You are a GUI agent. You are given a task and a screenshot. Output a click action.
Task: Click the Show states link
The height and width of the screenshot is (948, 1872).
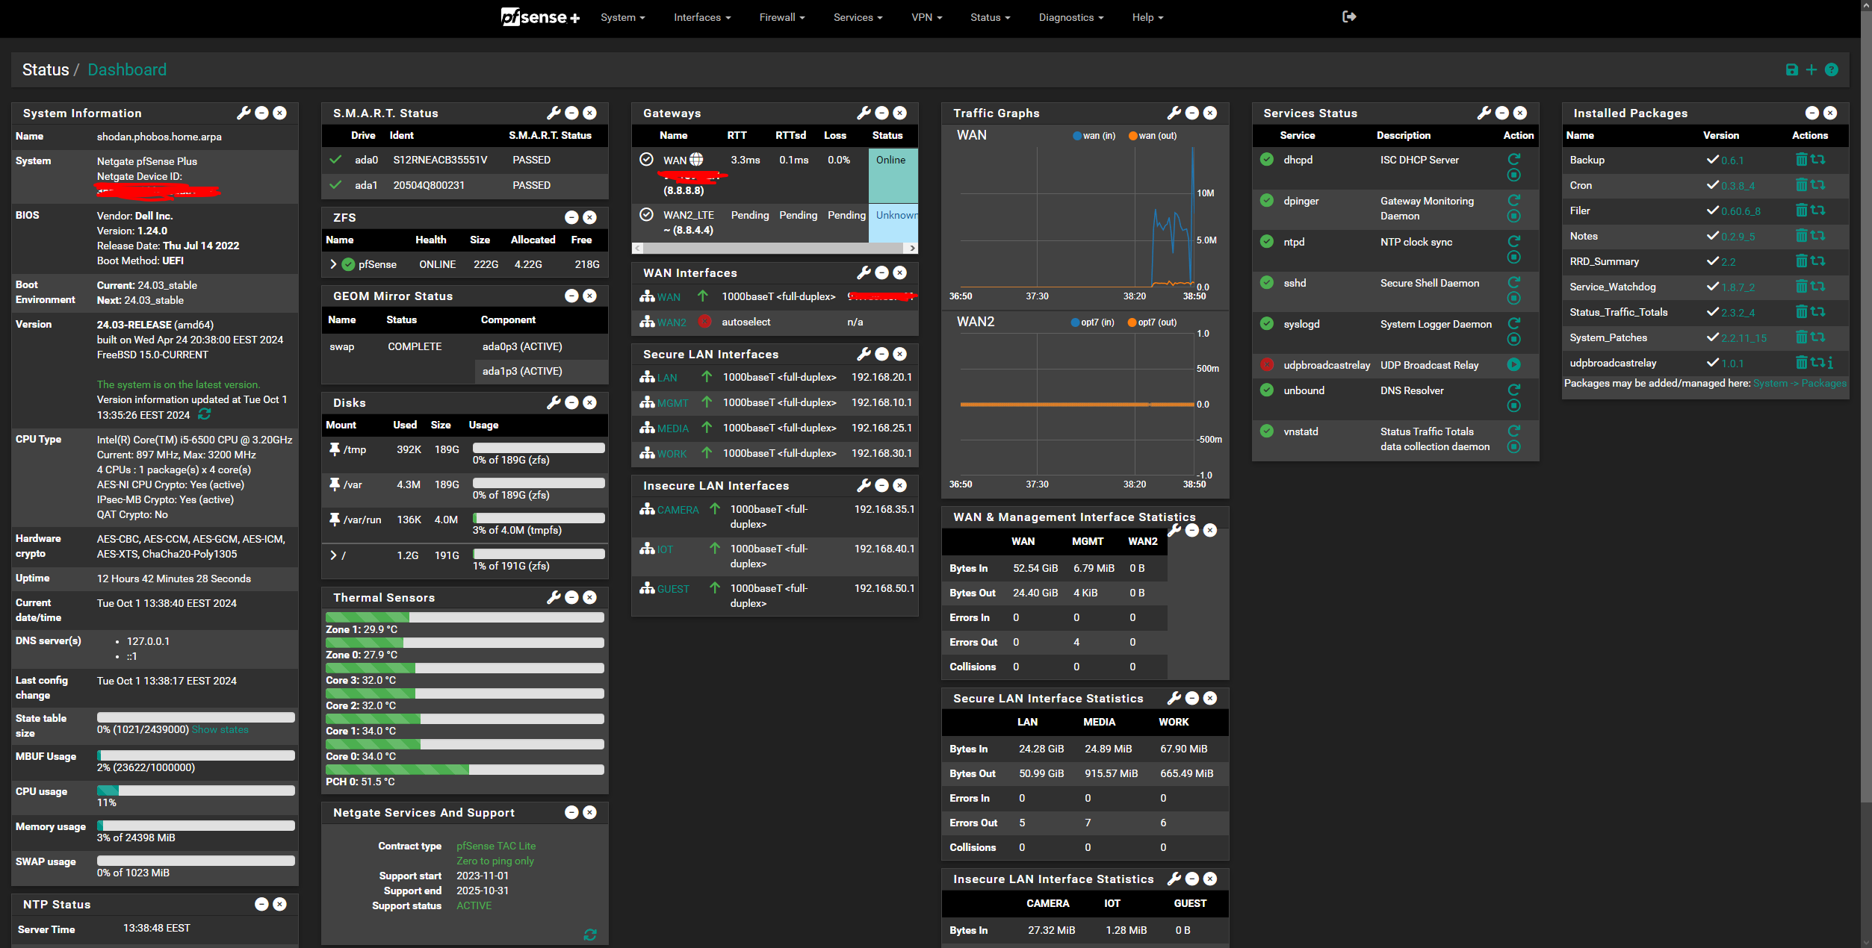220,729
